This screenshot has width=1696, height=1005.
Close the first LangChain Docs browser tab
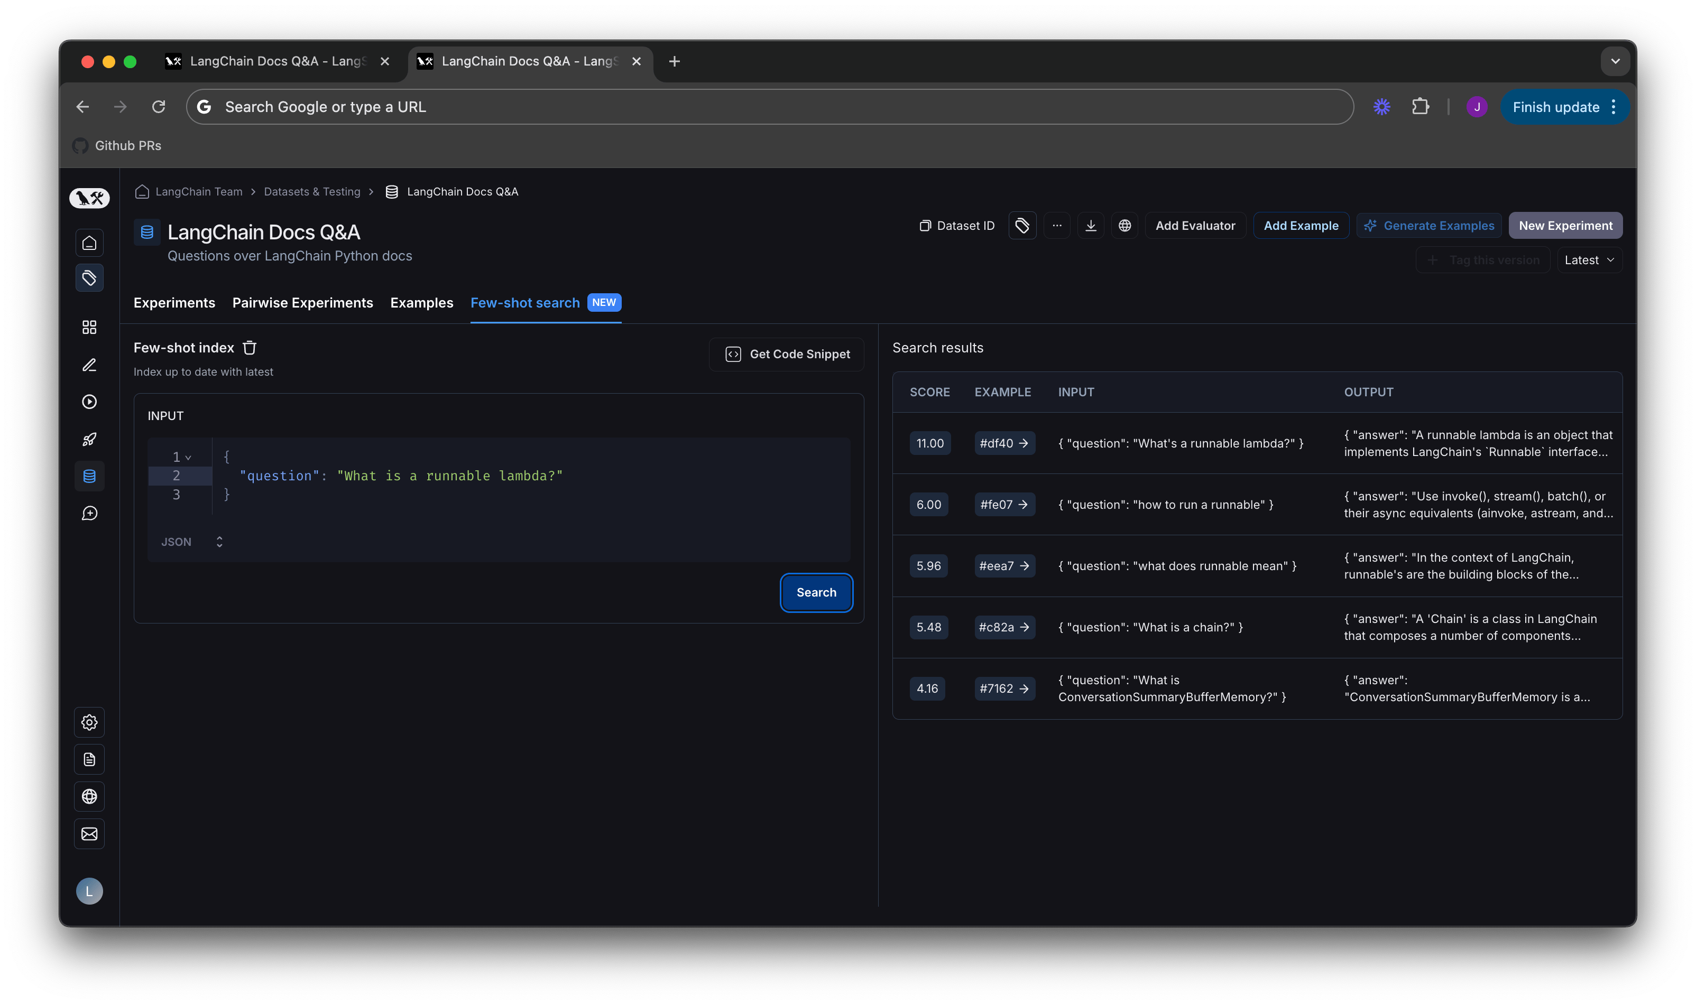[385, 62]
